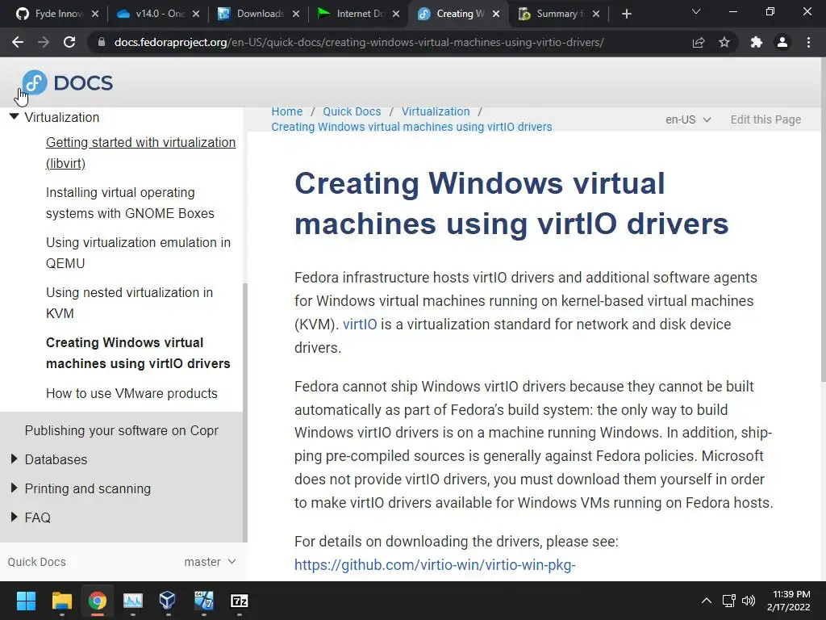Reload the current page

tap(69, 42)
